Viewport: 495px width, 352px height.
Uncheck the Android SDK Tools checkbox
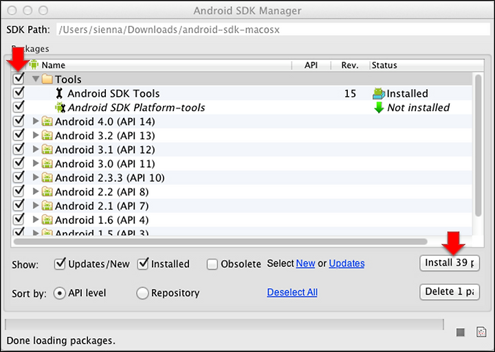[19, 93]
